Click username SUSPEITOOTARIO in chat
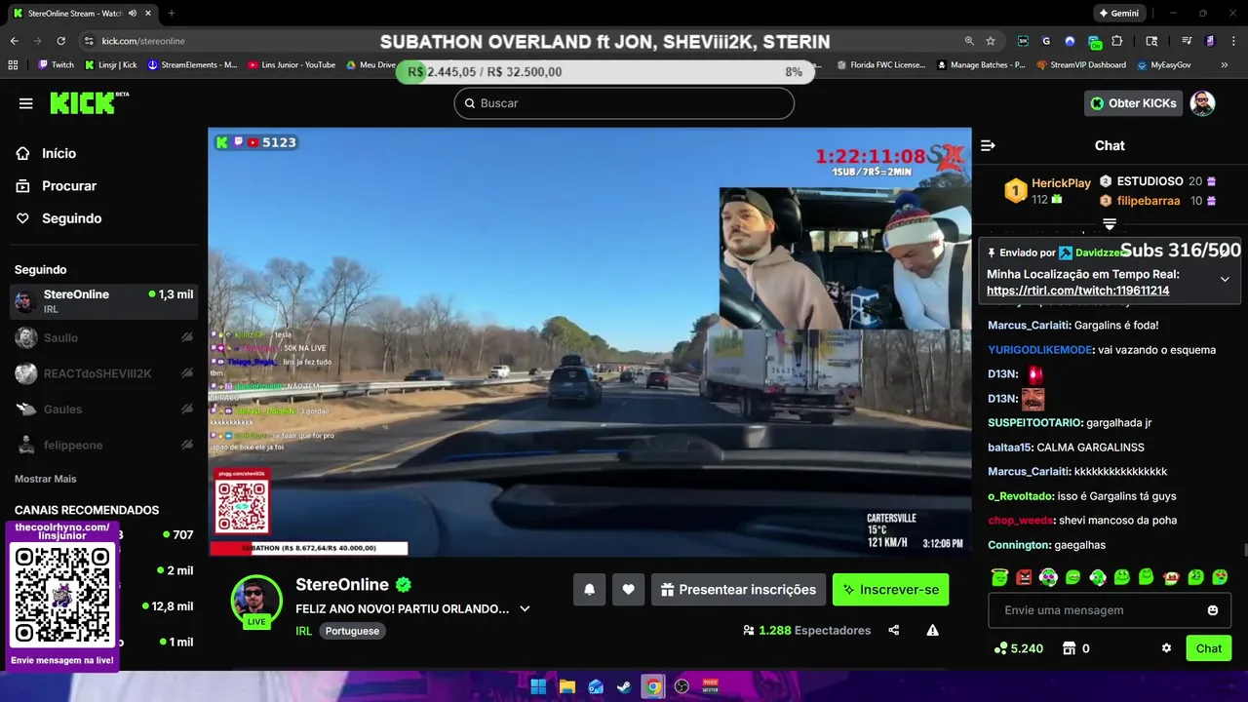This screenshot has height=702, width=1248. click(1034, 423)
